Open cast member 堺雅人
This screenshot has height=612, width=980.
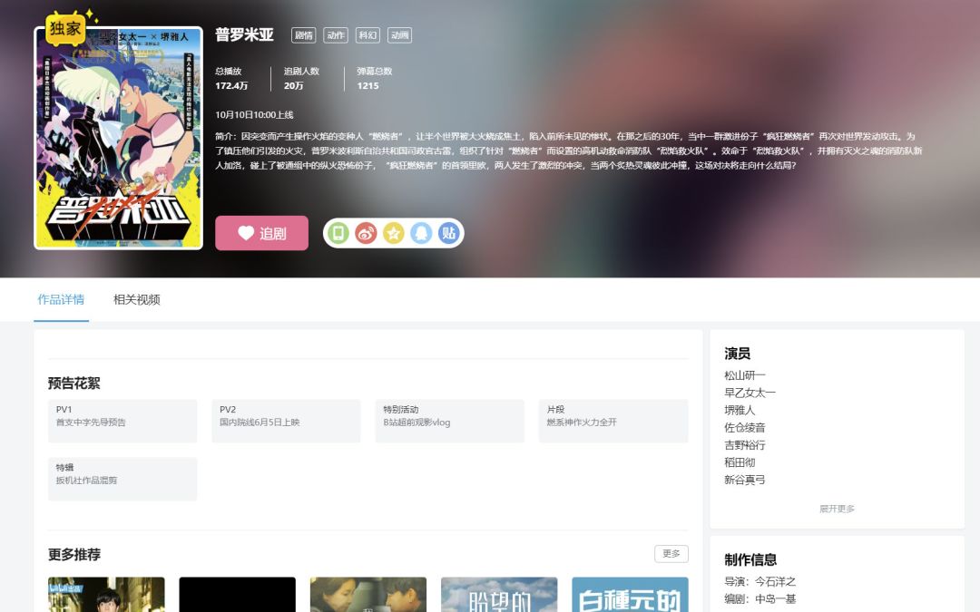740,411
